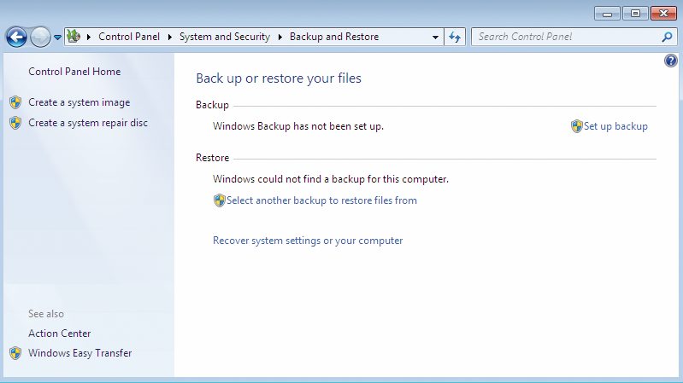Open Control Panel Home
Viewport: 683px width, 383px height.
tap(74, 72)
